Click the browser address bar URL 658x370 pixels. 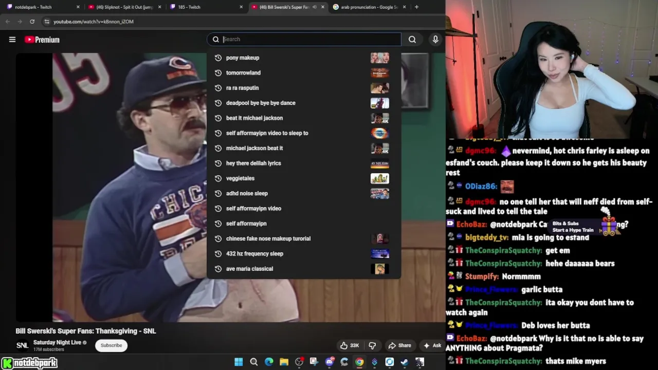coord(94,22)
